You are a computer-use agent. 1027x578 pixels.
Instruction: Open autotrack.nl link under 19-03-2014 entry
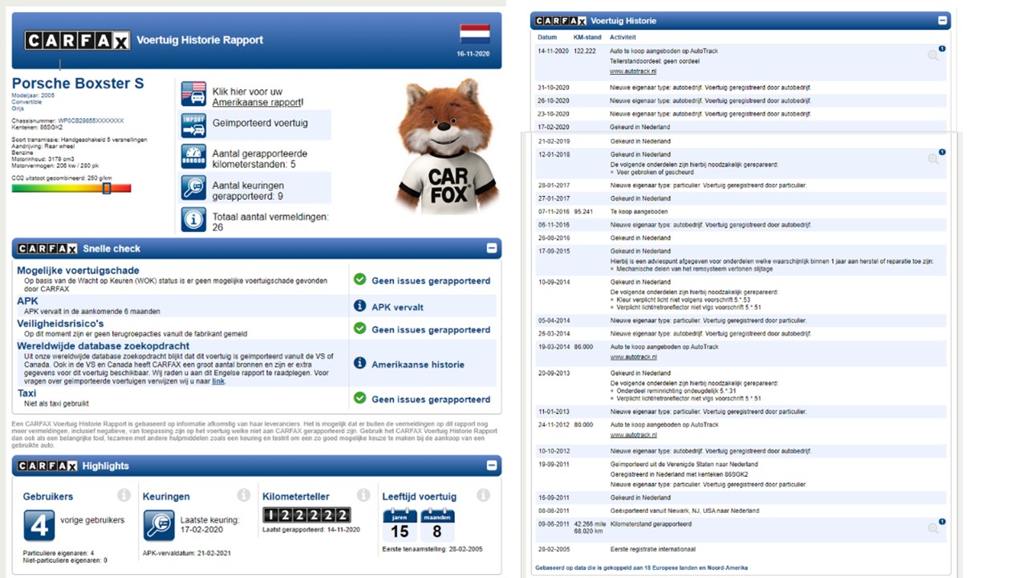tap(633, 357)
